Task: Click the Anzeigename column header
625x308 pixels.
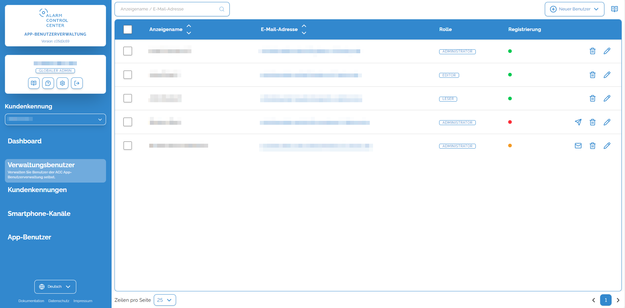Action: click(x=166, y=29)
